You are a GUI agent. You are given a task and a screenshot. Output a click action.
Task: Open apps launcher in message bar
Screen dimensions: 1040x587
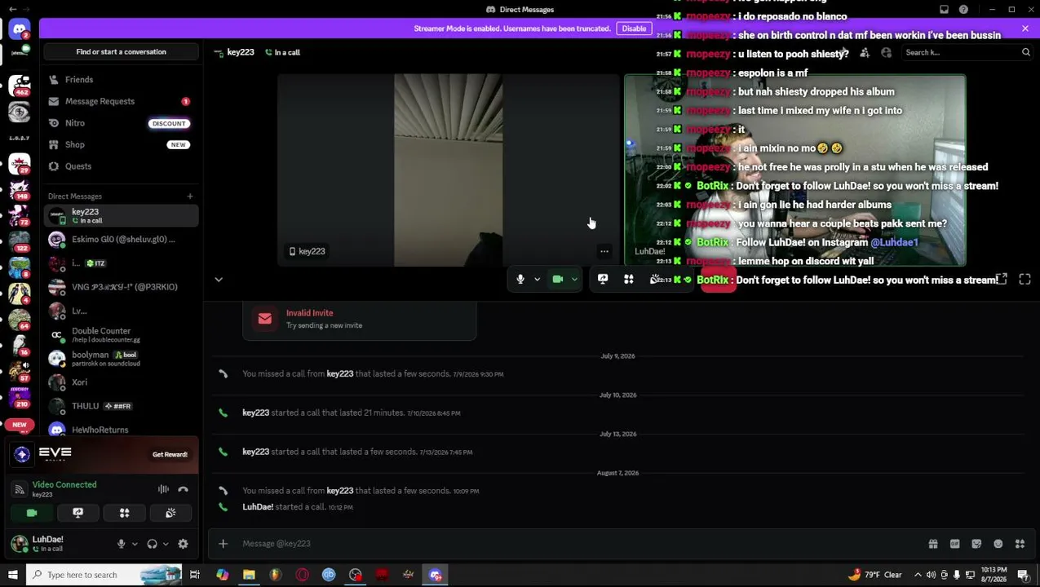1020,544
